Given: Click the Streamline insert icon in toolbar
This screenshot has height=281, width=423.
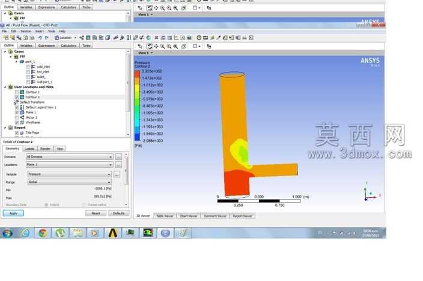Looking at the screenshot, I should (95, 38).
